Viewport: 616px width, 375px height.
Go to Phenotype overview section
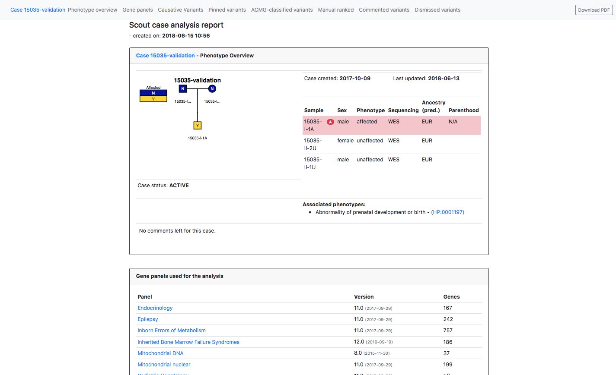pos(93,10)
